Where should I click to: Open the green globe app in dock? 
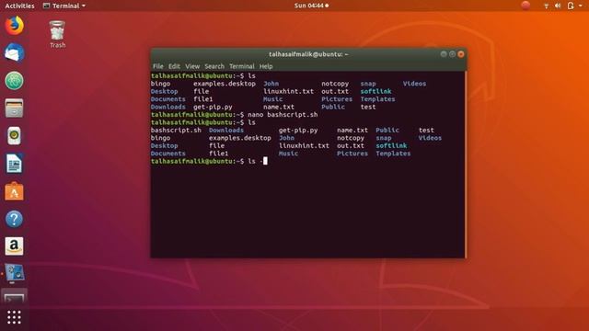[15, 81]
